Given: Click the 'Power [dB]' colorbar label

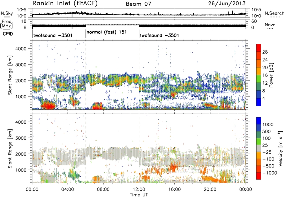Looking at the screenshot, I should point(271,75).
